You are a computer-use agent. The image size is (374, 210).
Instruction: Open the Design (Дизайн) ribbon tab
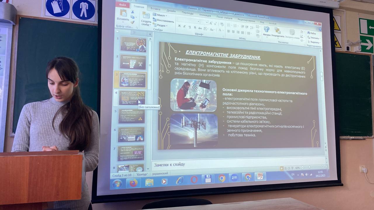(x=171, y=11)
